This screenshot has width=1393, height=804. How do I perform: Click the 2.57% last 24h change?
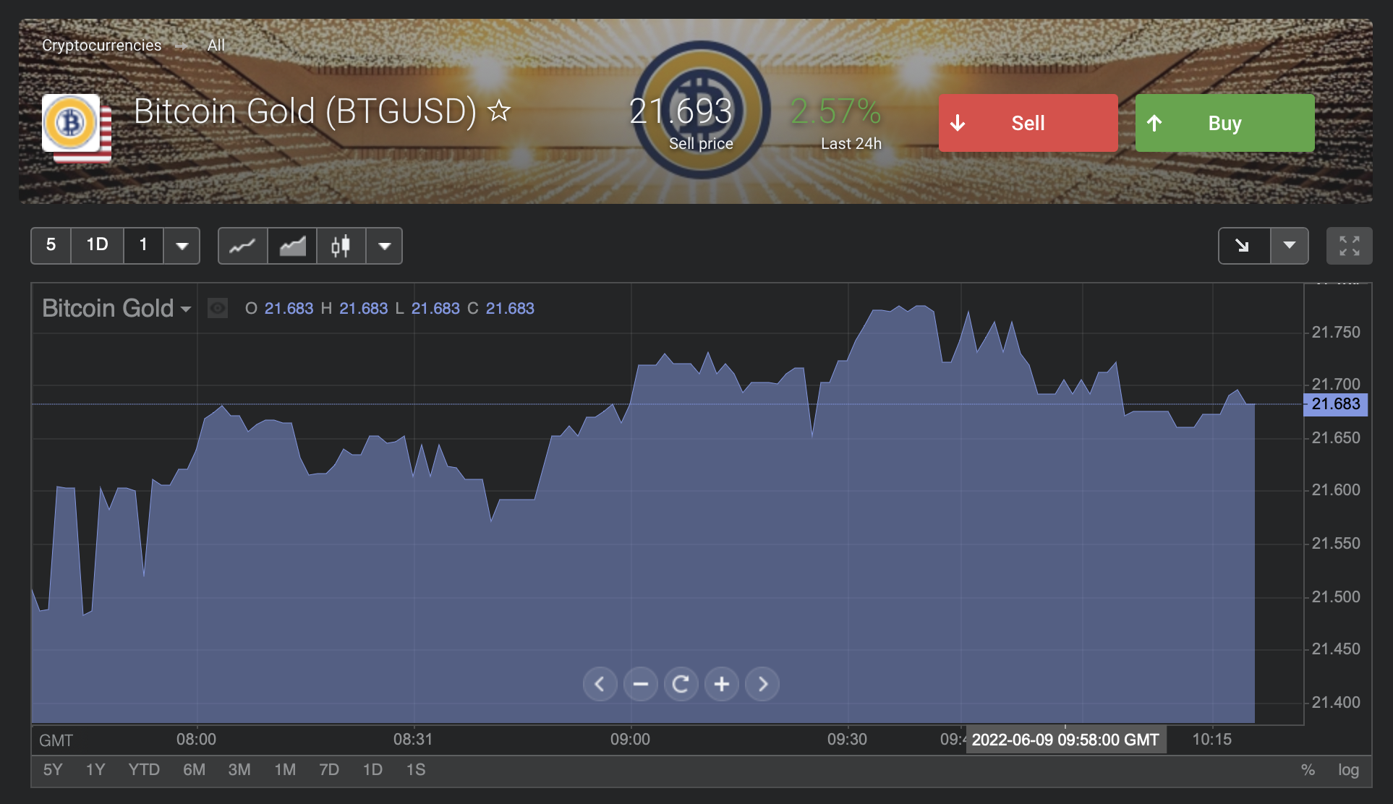click(x=835, y=111)
